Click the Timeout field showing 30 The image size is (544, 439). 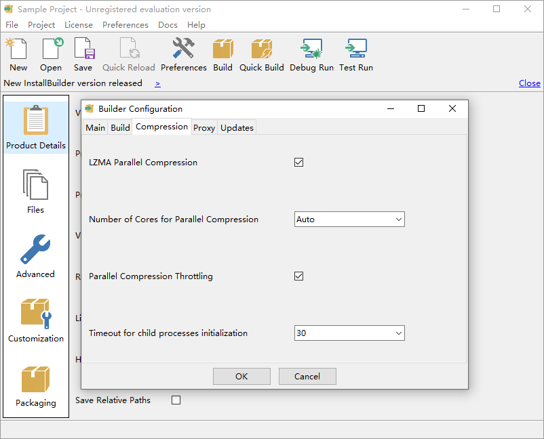[349, 333]
